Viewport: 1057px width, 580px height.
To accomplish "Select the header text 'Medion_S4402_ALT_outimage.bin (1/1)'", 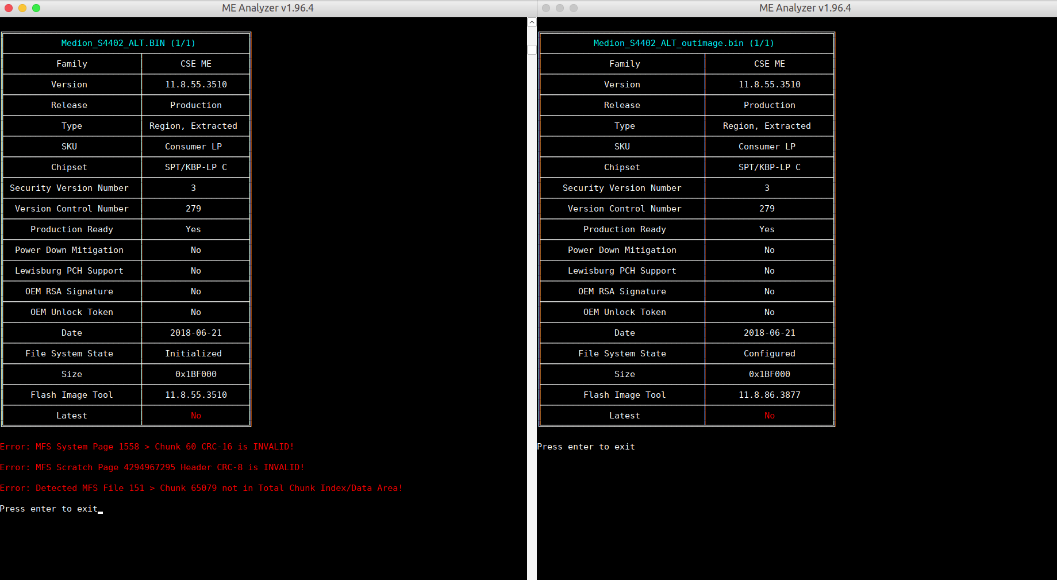I will [683, 43].
